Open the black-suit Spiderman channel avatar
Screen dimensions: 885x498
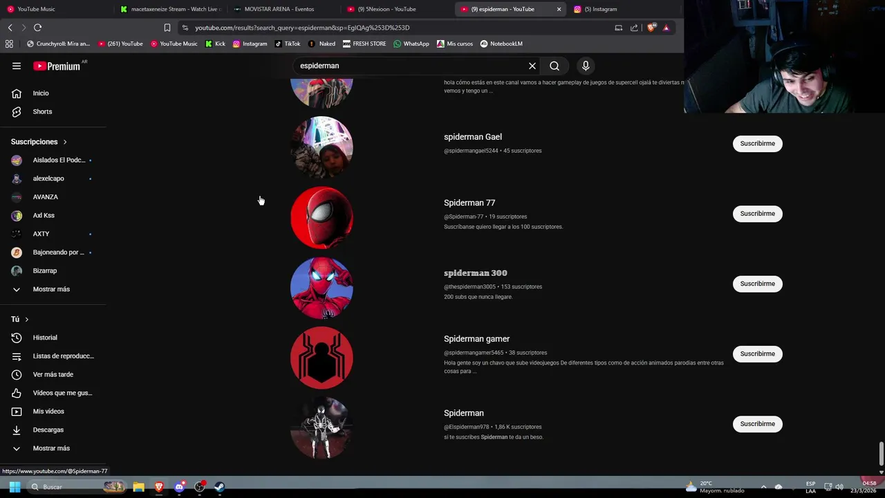322,428
